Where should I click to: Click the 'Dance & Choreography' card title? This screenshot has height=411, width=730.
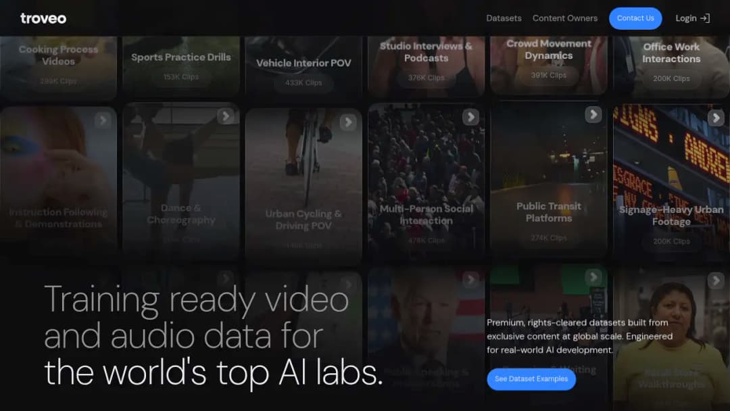pyautogui.click(x=181, y=214)
